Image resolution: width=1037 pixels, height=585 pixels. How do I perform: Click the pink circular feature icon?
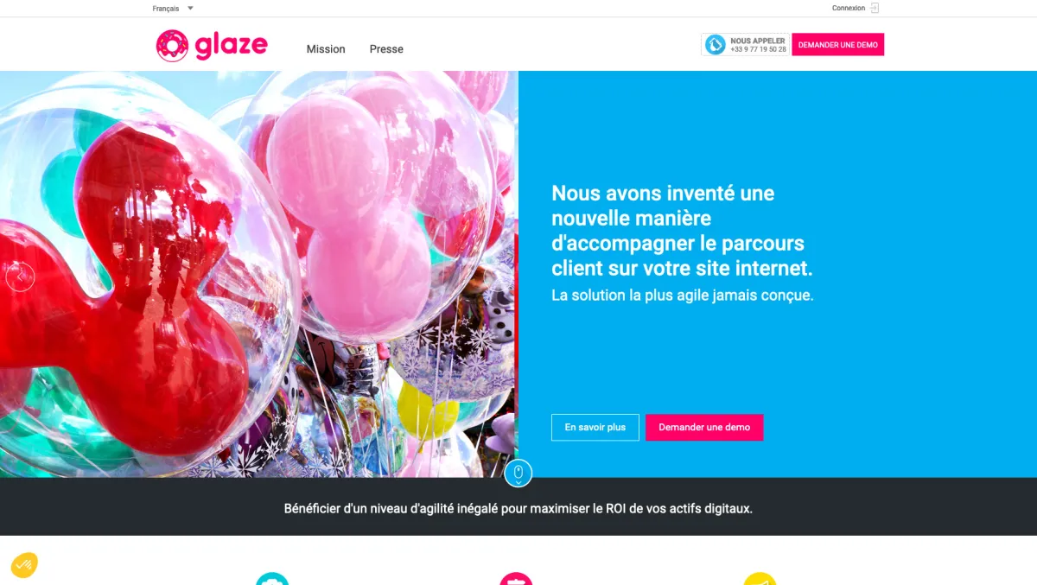tap(516, 579)
